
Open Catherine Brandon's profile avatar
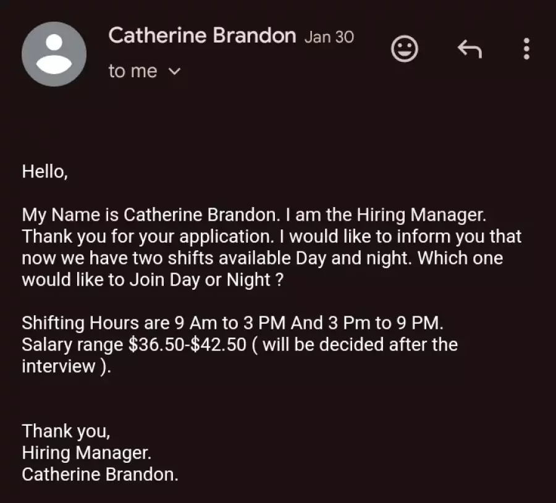pyautogui.click(x=54, y=54)
